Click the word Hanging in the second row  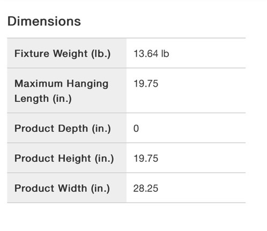[x=87, y=84]
